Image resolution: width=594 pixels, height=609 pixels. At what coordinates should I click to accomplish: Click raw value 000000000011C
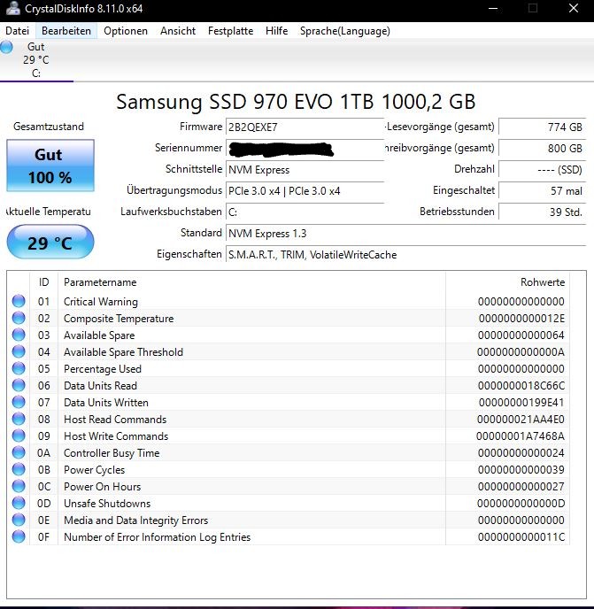[x=521, y=537]
